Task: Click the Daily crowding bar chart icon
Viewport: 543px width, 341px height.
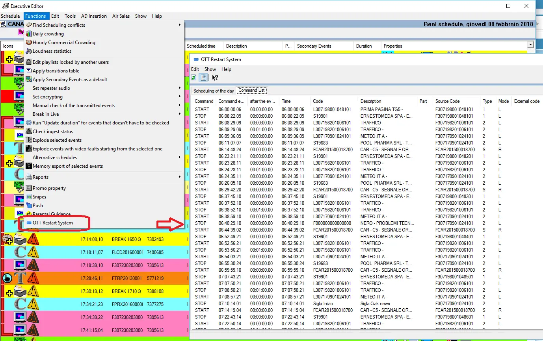Action: pyautogui.click(x=29, y=34)
